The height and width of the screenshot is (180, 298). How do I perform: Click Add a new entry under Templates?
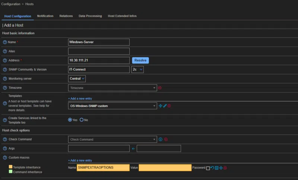(x=80, y=99)
